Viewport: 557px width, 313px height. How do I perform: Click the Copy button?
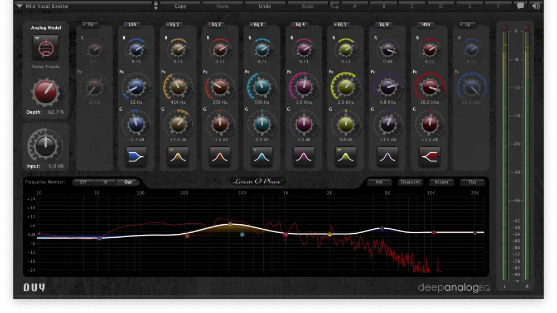coord(180,6)
